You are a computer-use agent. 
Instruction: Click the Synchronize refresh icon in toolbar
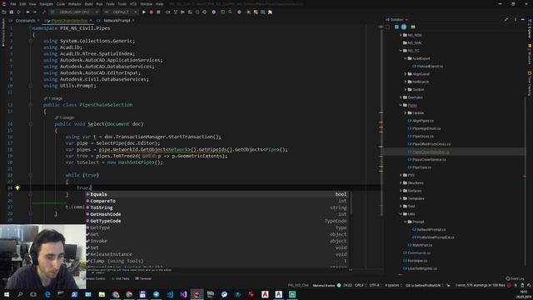(18, 12)
